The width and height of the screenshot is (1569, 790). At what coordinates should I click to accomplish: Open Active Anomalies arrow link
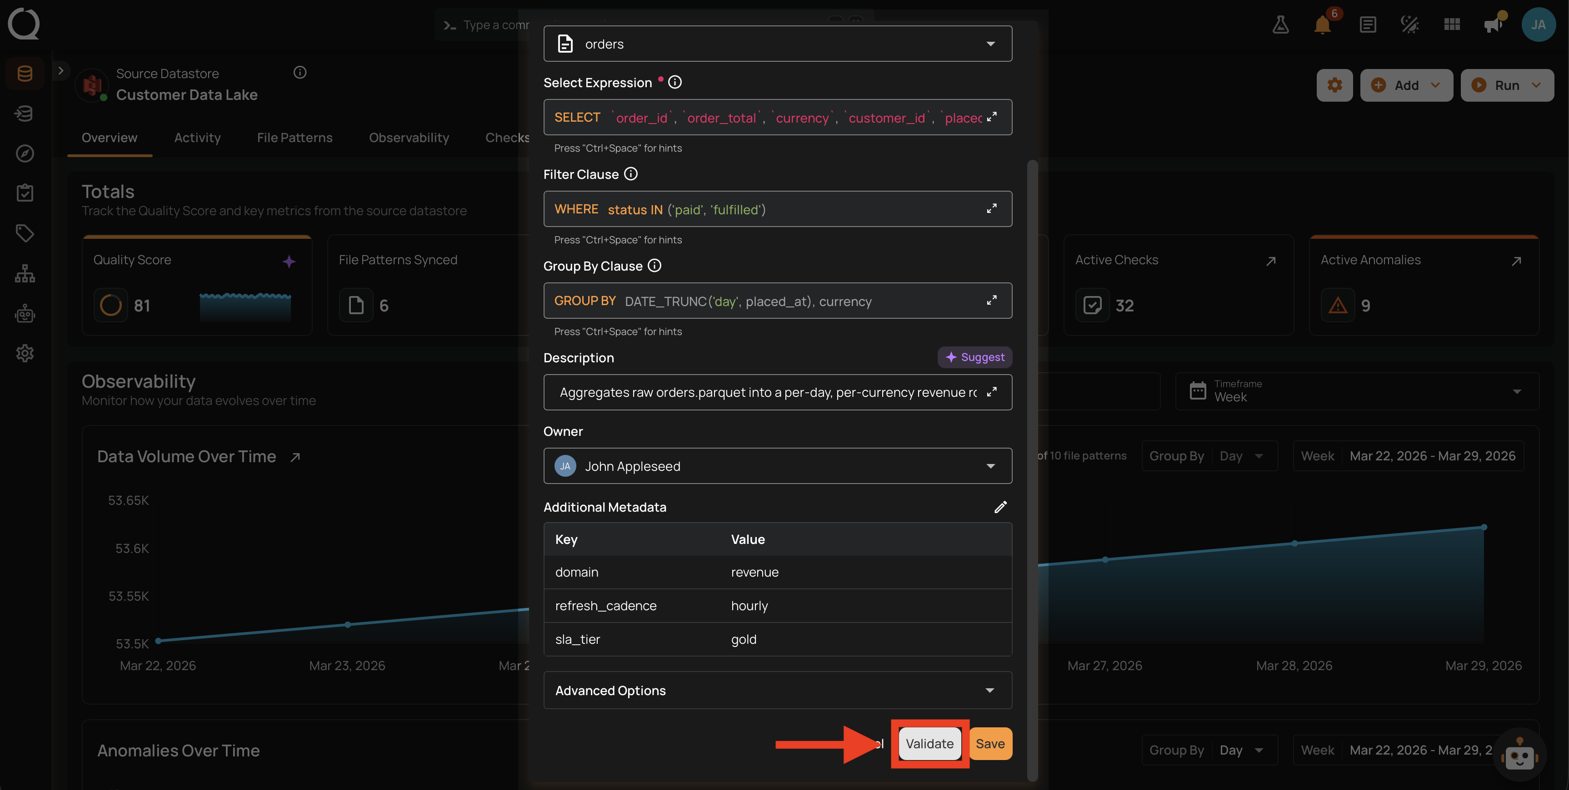point(1517,261)
